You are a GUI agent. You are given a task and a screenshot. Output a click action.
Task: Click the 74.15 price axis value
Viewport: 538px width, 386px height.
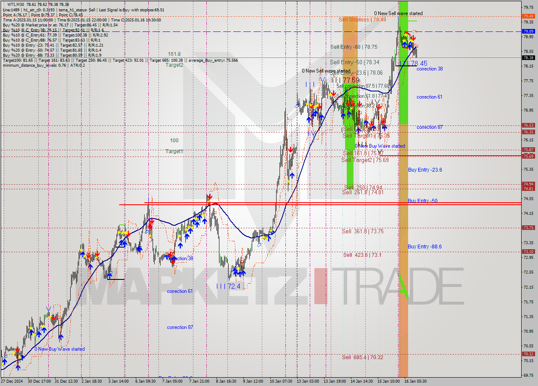click(528, 214)
